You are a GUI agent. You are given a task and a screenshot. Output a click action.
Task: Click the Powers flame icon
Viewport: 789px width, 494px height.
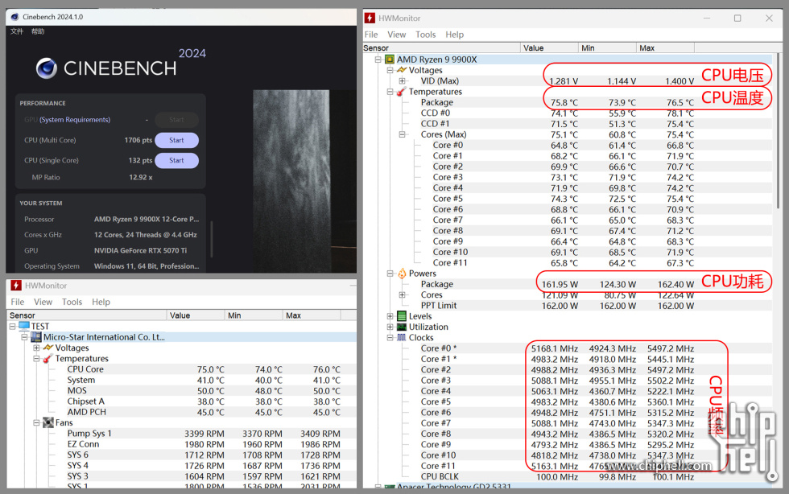pyautogui.click(x=402, y=274)
